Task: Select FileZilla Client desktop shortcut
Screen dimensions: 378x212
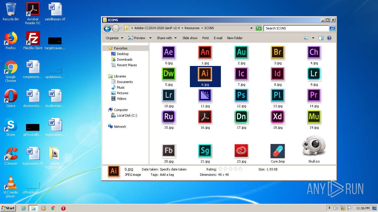Action: click(x=33, y=41)
